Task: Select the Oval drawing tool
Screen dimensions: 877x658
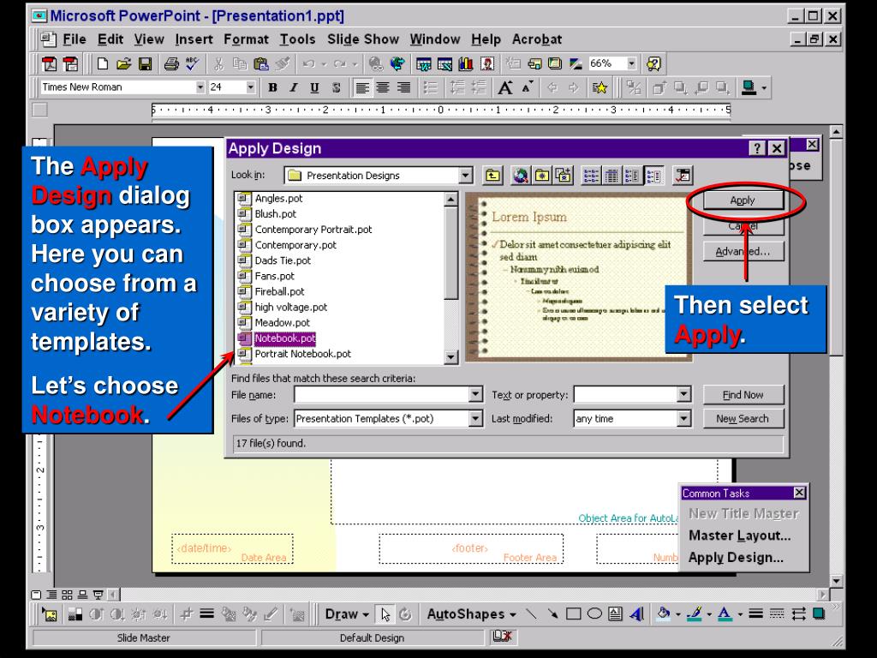Action: (x=594, y=614)
